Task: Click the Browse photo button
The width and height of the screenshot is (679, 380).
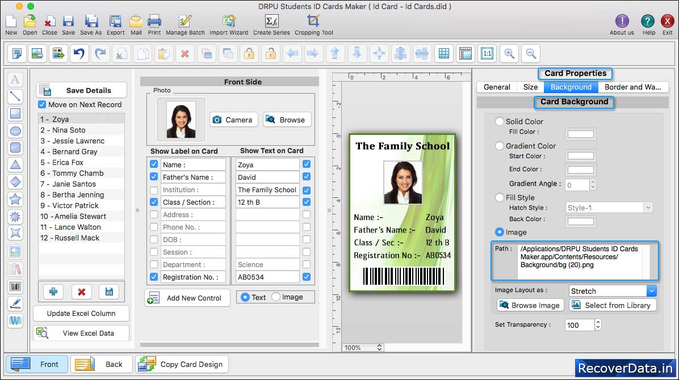Action: point(287,120)
